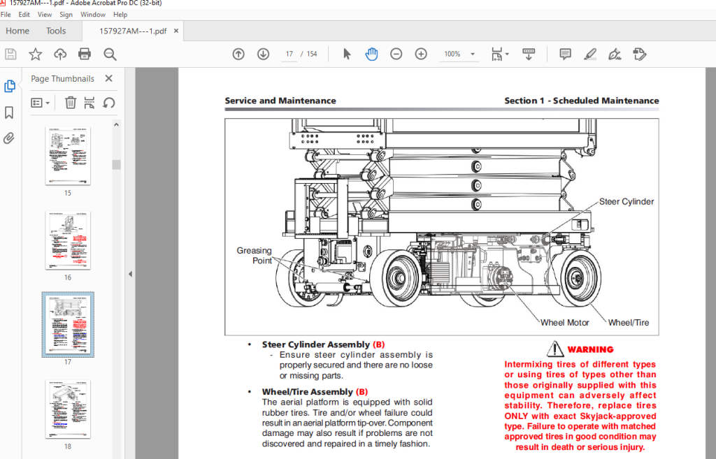Open the Edit menu
The height and width of the screenshot is (459, 716).
[x=24, y=15]
